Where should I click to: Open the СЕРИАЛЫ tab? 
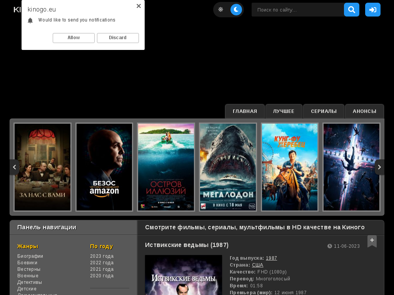pos(324,111)
